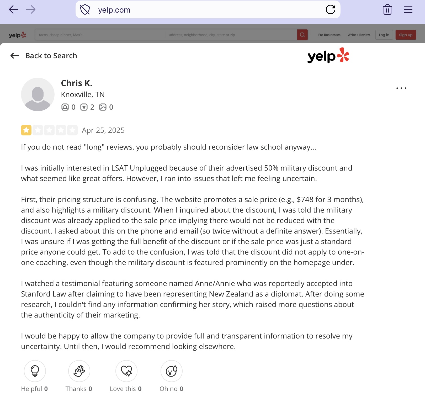React with the Helpful lightbulb icon

35,371
